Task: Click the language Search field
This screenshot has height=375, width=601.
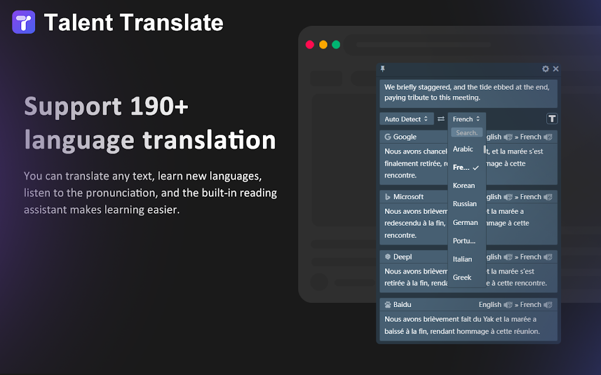Action: tap(467, 133)
